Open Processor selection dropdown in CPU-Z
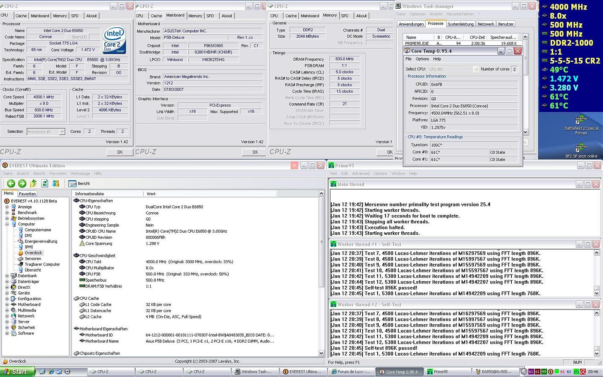This screenshot has height=377, width=603. tap(62, 132)
